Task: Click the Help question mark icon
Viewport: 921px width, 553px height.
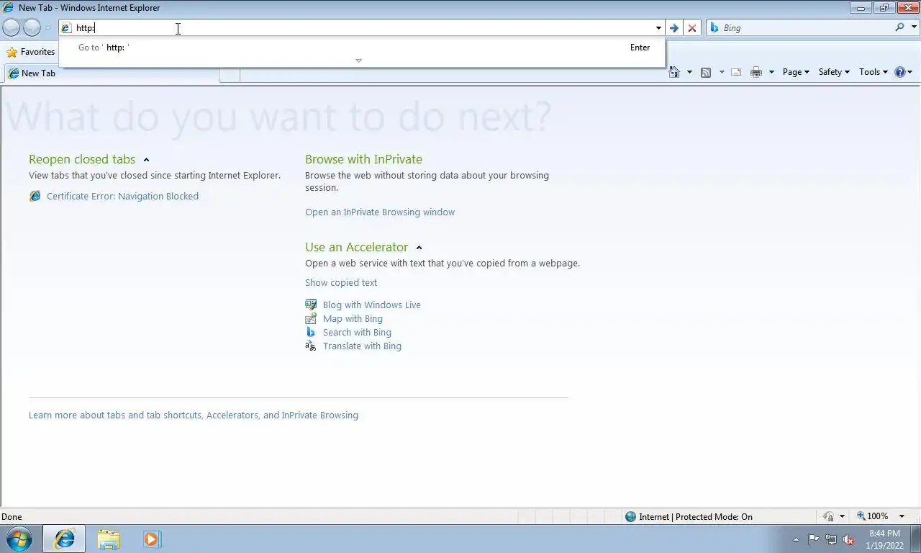Action: (899, 72)
